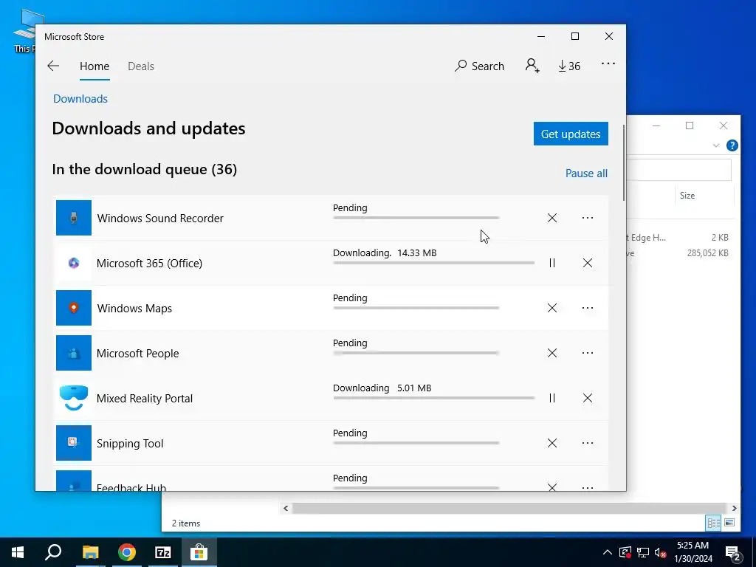Open File Explorer from the taskbar
Screen dimensions: 756x567
90,552
